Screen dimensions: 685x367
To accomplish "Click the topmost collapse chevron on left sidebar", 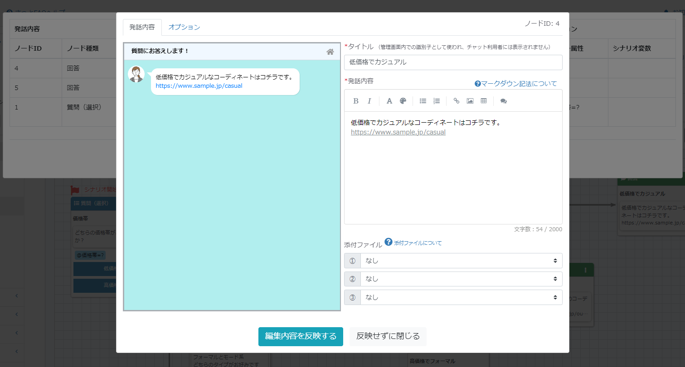I will (x=16, y=296).
